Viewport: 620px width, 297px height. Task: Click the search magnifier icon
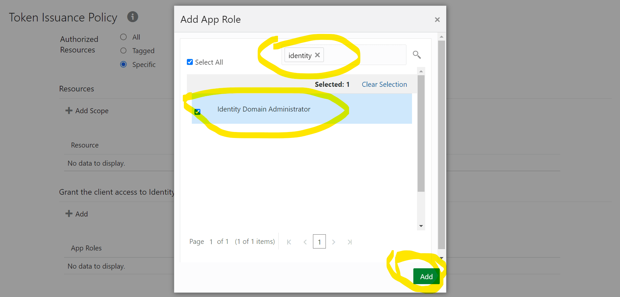click(x=417, y=55)
